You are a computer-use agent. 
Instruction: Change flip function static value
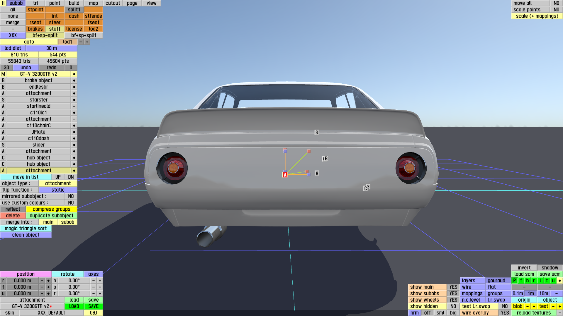click(58, 190)
